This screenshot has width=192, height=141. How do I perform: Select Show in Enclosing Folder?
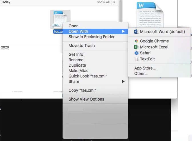point(91,37)
